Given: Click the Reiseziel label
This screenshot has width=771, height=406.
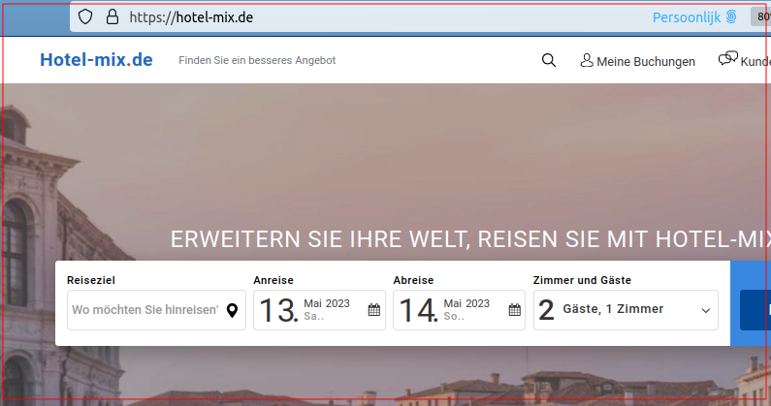Looking at the screenshot, I should click(x=91, y=280).
